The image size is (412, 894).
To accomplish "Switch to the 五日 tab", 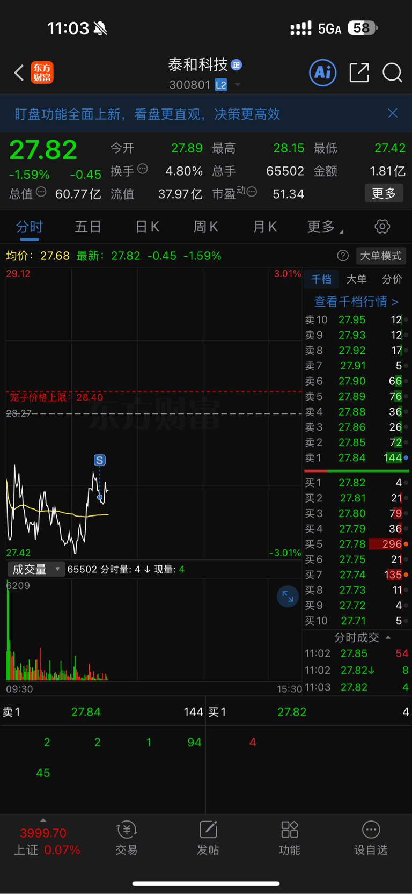I will (x=88, y=227).
